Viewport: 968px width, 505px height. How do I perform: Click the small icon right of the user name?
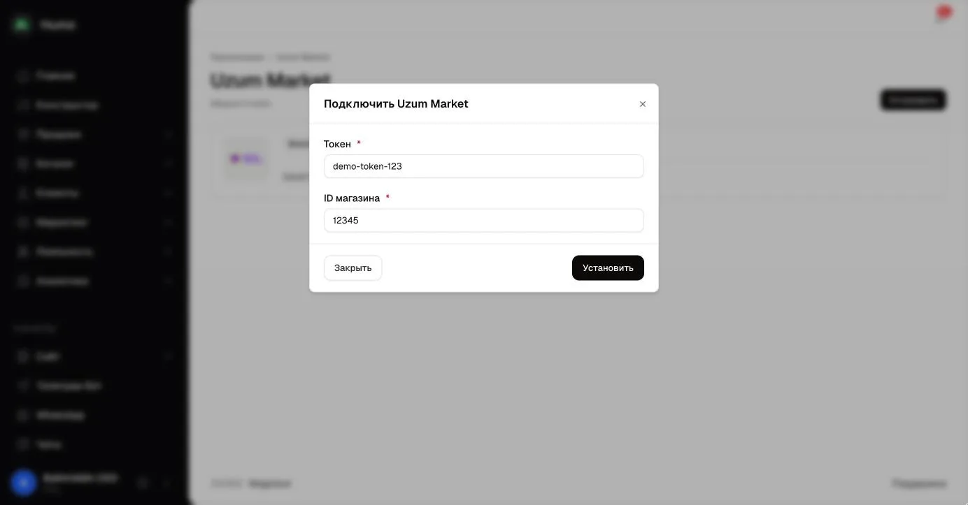click(x=143, y=483)
